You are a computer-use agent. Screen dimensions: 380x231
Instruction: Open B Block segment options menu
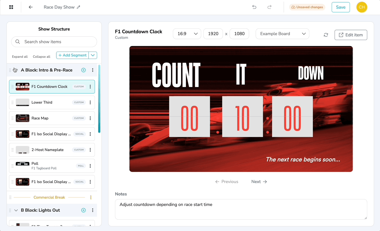93,210
